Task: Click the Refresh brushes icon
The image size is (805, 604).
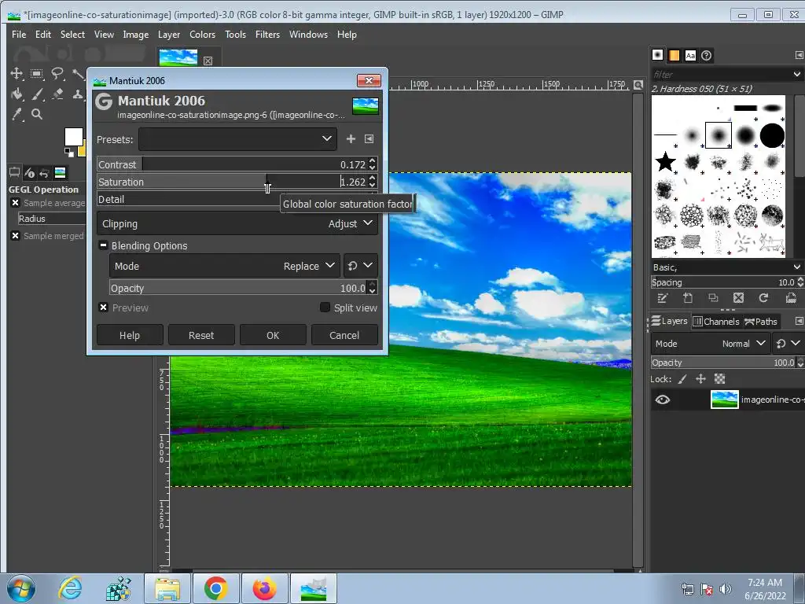Action: 763,298
